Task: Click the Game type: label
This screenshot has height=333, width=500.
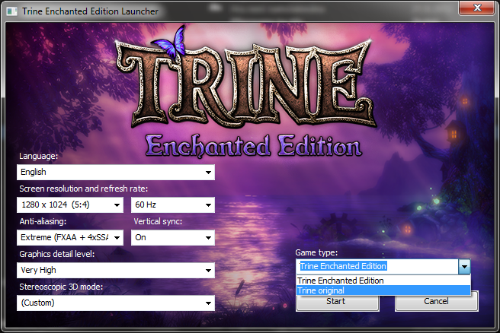Action: 316,253
